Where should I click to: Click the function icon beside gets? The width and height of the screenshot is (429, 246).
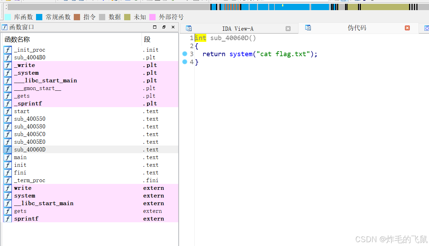[7, 211]
